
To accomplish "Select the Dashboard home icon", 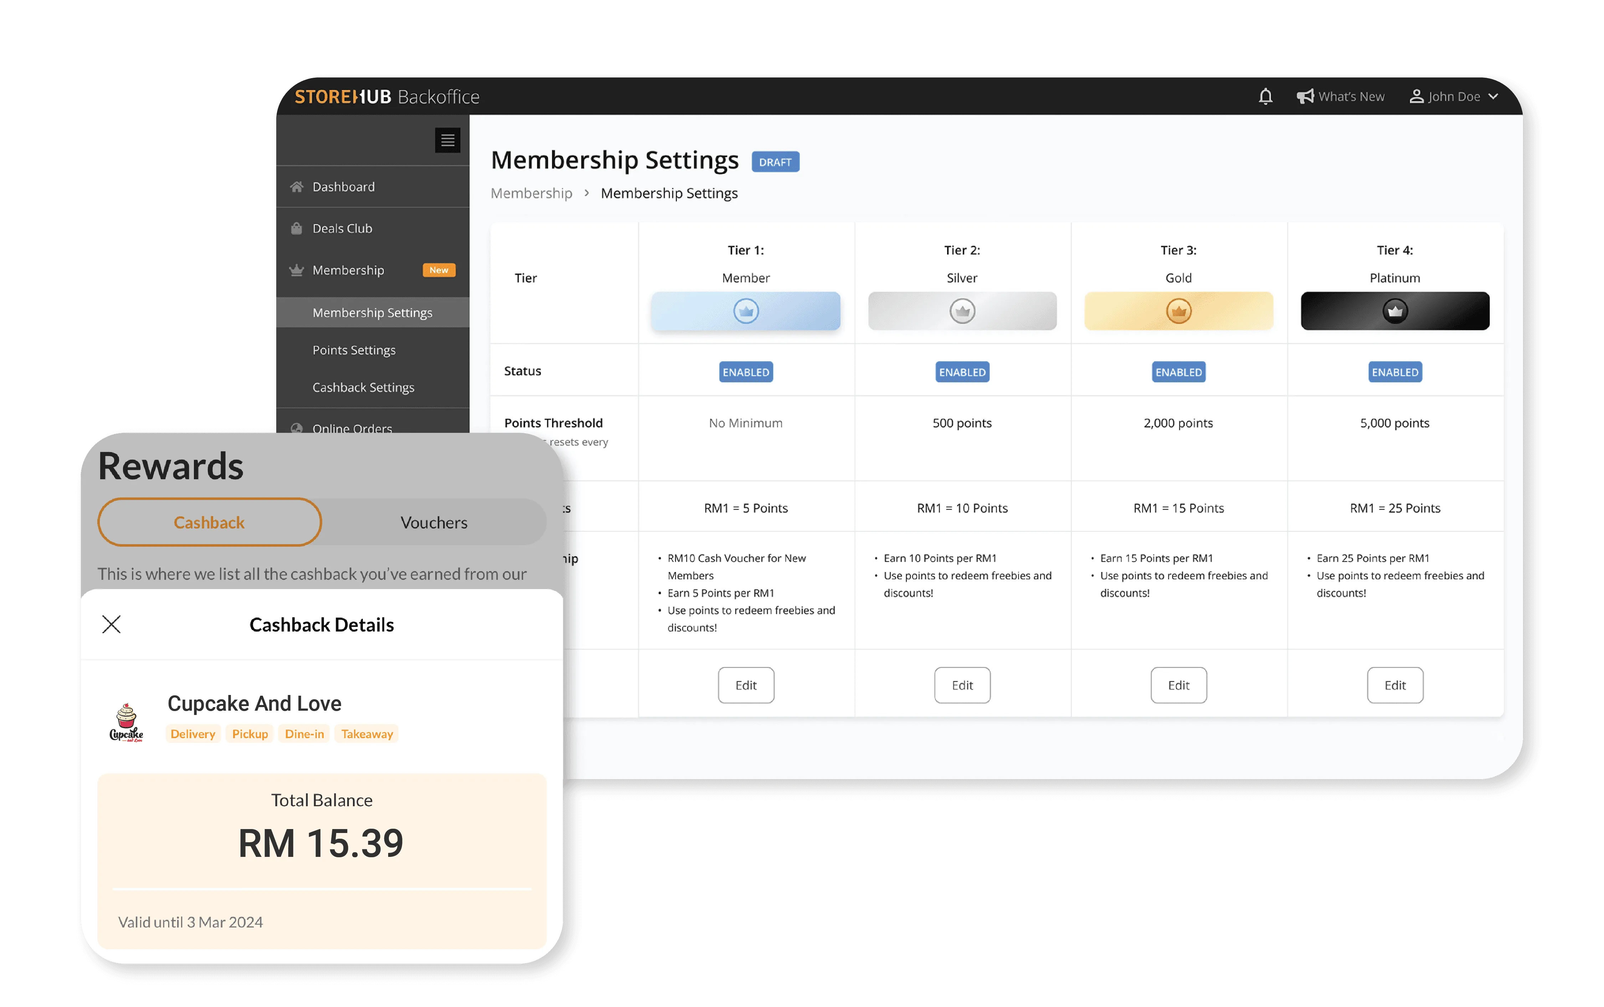I will pos(297,186).
